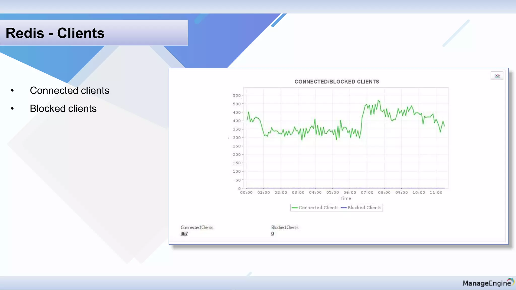Click the Time axis title
The image size is (516, 290).
(x=345, y=198)
